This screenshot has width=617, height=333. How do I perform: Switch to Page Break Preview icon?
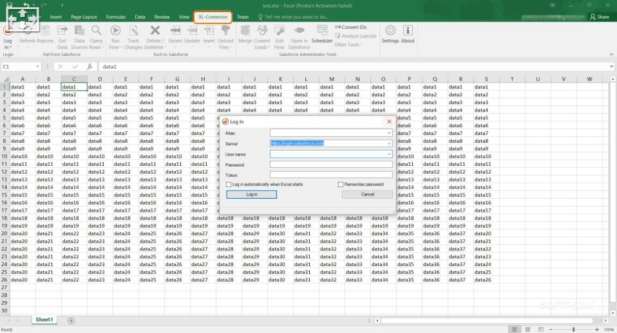click(x=541, y=329)
